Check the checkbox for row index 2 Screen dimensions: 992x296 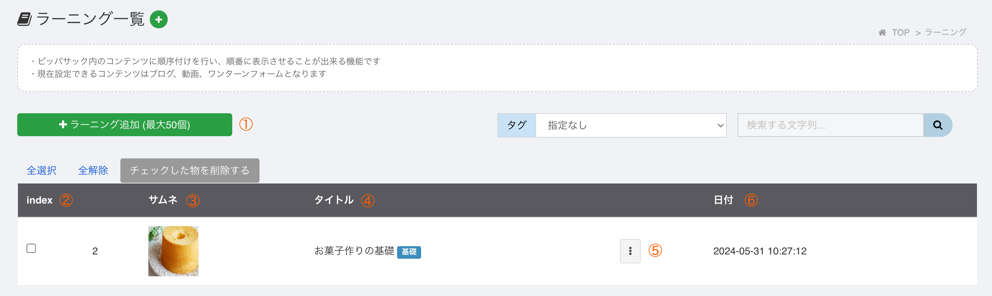click(31, 248)
